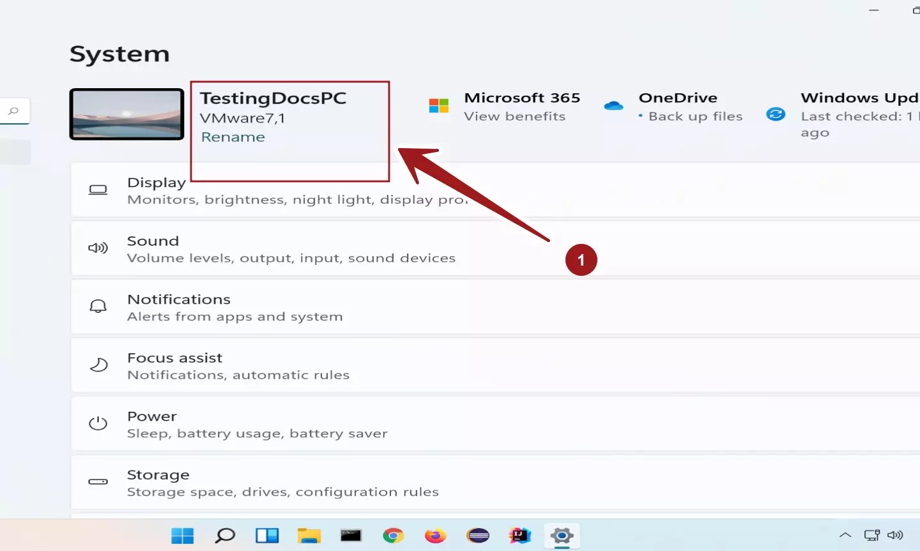Viewport: 920px width, 551px height.
Task: Open Storage via the drive icon
Action: (x=98, y=482)
